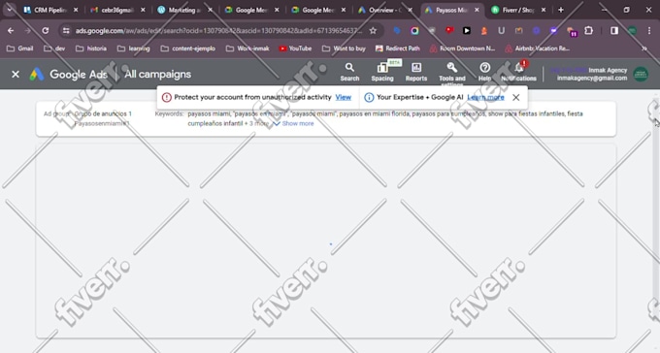660x353 pixels.
Task: Open the Search magnifier in Google Ads header
Action: point(349,73)
